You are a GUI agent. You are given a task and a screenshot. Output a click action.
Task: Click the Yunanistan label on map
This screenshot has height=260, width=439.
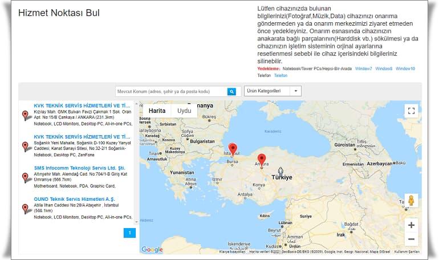click(x=182, y=173)
